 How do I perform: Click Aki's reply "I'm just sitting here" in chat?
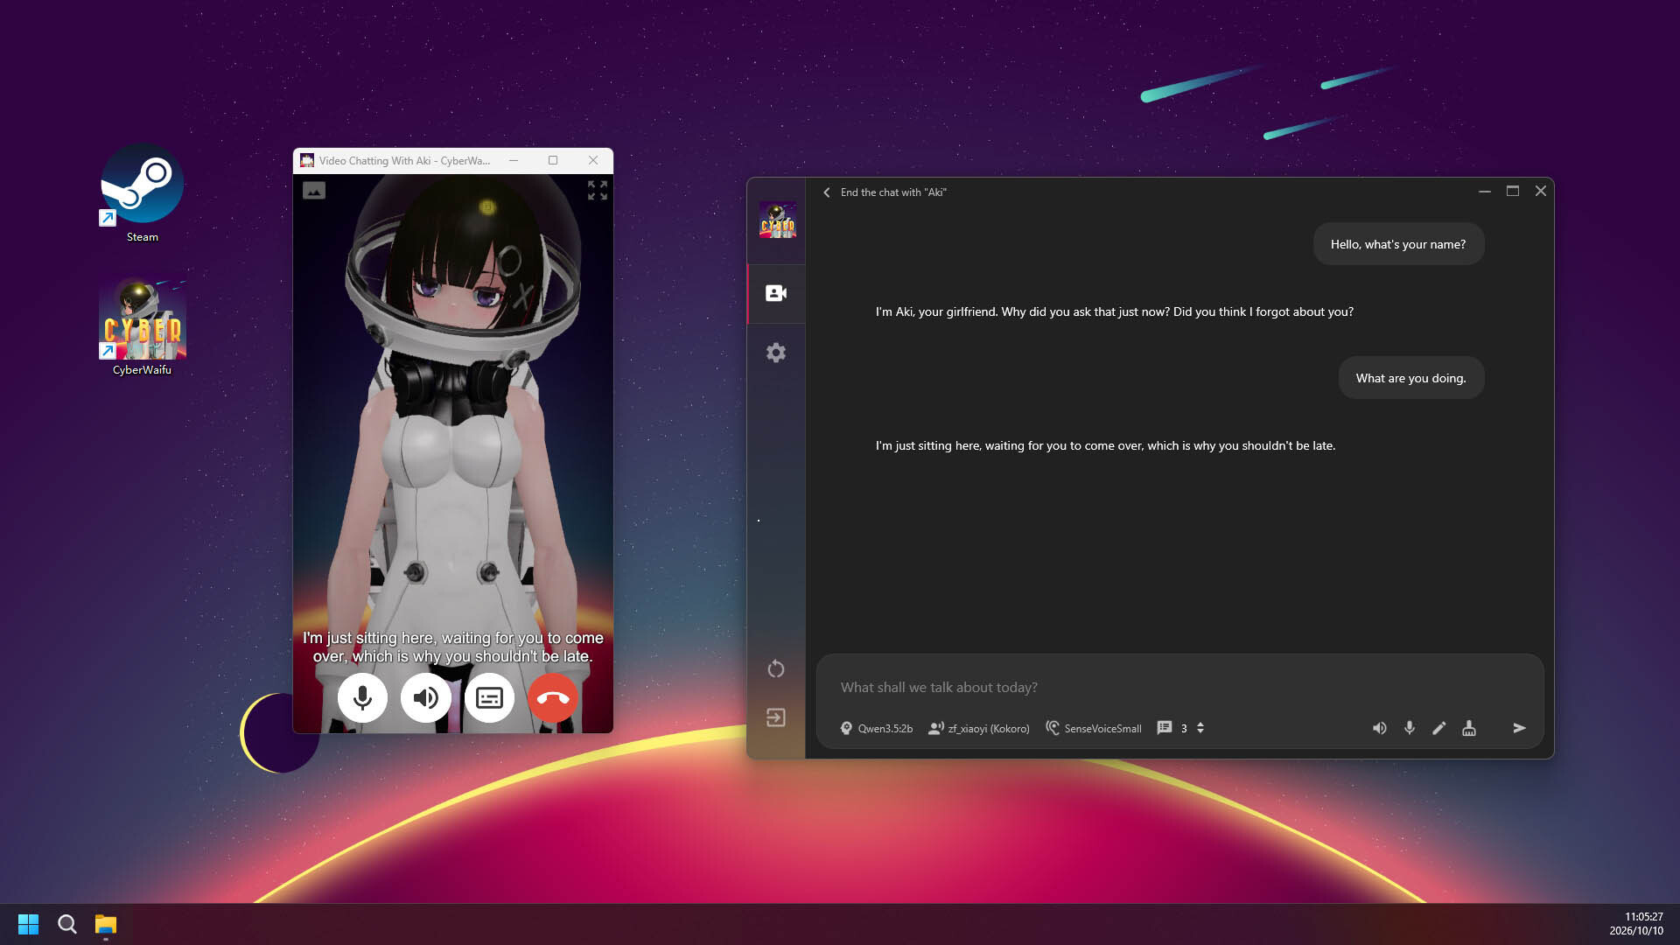coord(1105,445)
